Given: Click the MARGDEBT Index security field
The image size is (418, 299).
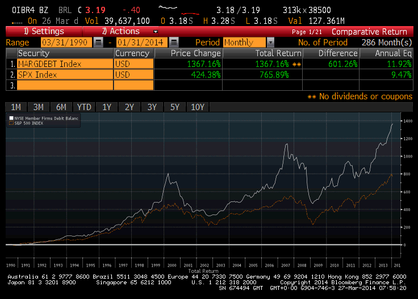Looking at the screenshot, I should (65, 64).
